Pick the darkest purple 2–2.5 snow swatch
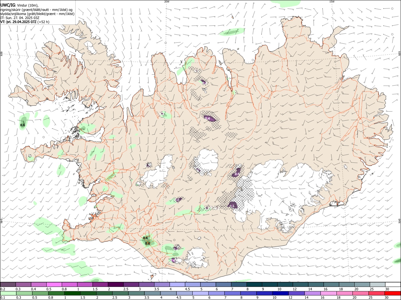This screenshot has height=300, width=401. coord(116,285)
